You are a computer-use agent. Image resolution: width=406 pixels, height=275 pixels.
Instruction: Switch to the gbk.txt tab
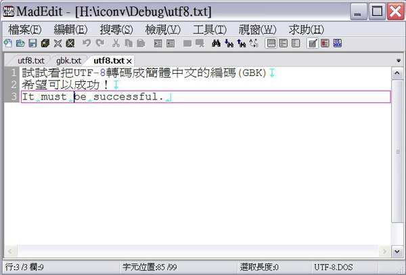point(68,61)
